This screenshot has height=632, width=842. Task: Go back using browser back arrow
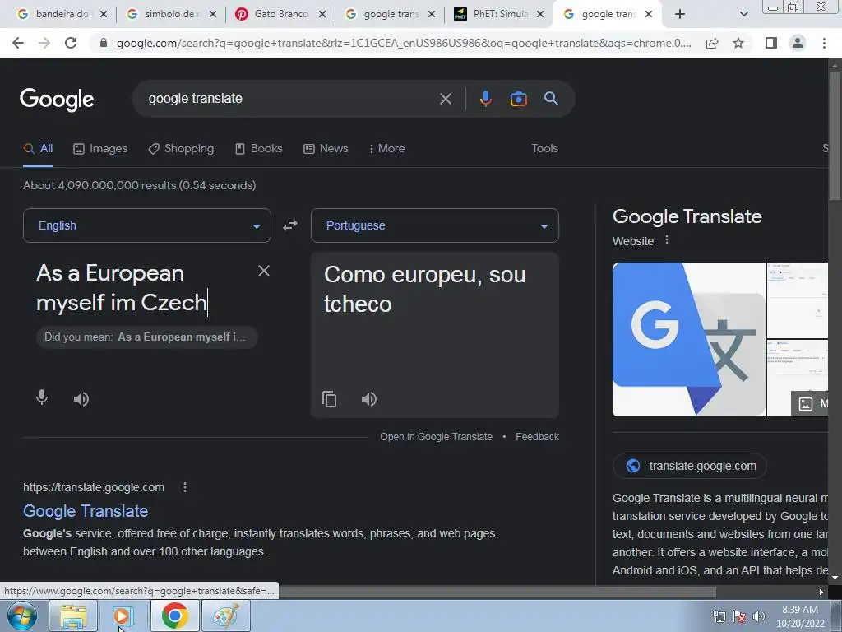(18, 43)
